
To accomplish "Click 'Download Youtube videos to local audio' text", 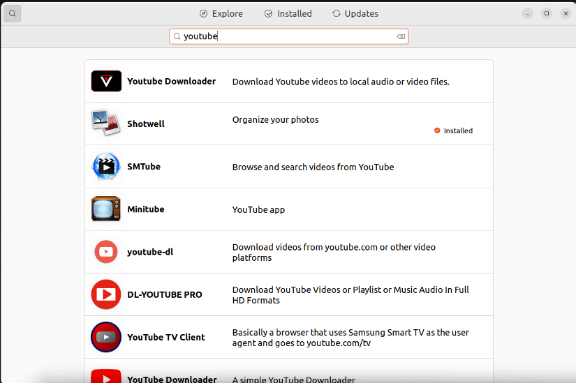I will tap(341, 82).
